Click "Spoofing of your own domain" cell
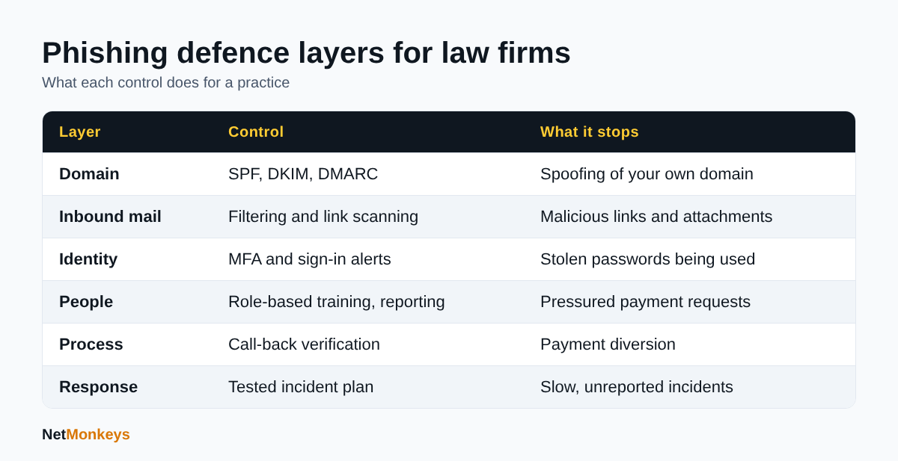 tap(647, 174)
